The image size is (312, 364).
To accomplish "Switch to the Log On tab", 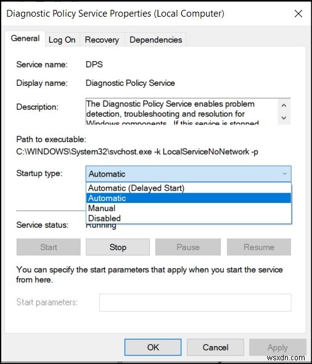I will [x=62, y=39].
